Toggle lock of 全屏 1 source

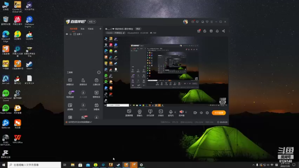71,34
